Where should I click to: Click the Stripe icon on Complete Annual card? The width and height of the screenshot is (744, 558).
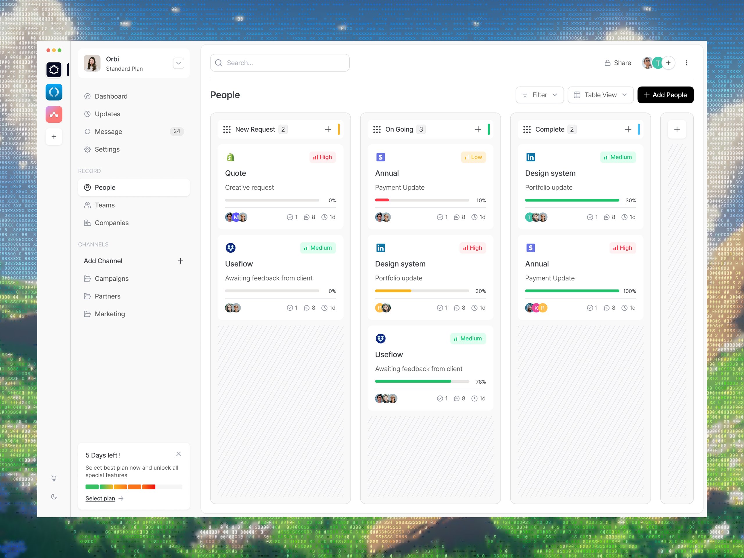click(530, 248)
